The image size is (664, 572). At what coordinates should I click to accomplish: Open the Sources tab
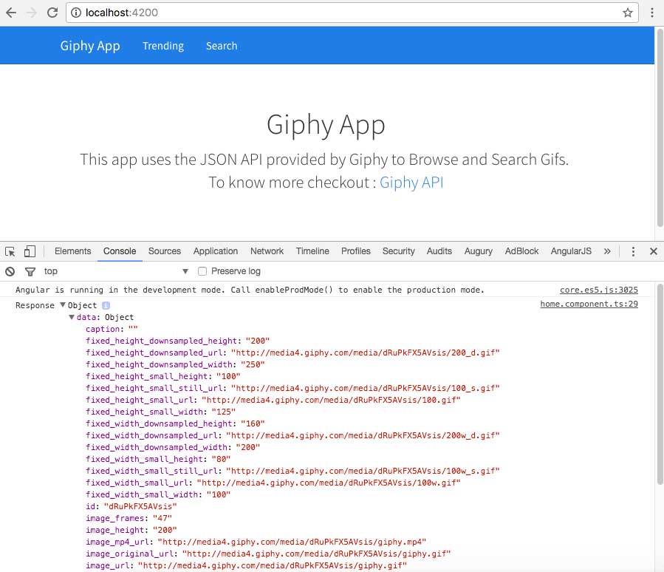165,251
